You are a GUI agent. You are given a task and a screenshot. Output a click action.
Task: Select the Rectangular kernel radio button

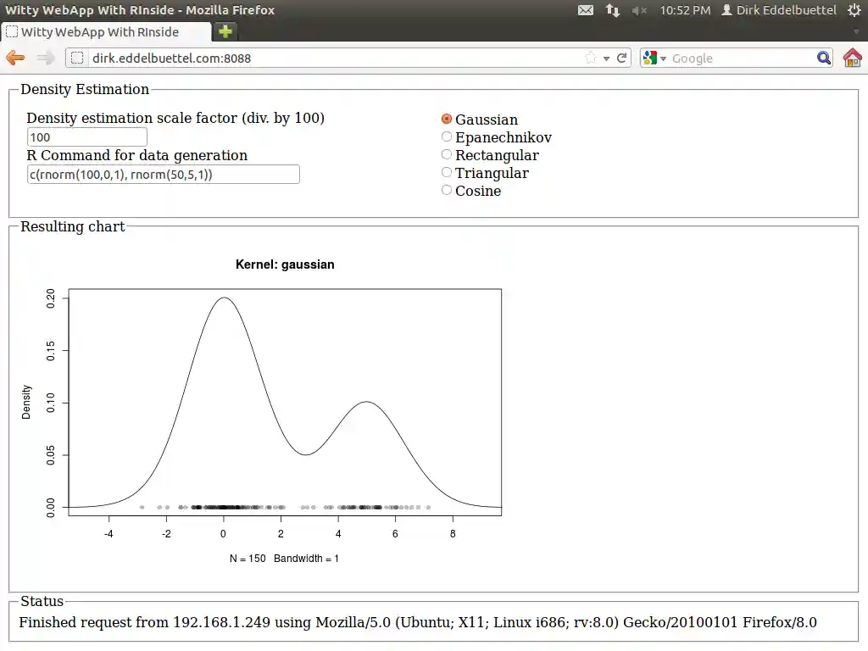pos(447,154)
